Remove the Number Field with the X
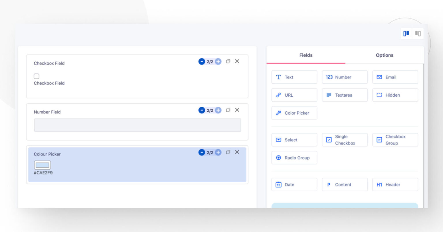This screenshot has height=232, width=443. 237,110
